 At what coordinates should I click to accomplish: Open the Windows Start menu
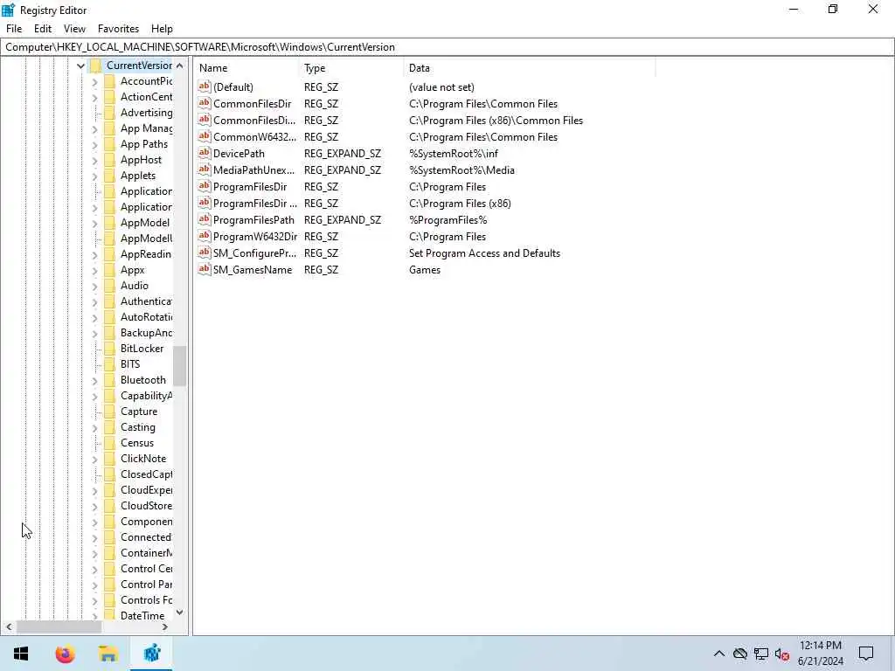point(21,654)
